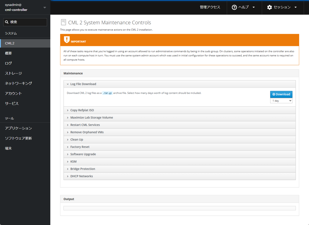Open the CML2 sidebar item
The height and width of the screenshot is (225, 309).
[25, 43]
